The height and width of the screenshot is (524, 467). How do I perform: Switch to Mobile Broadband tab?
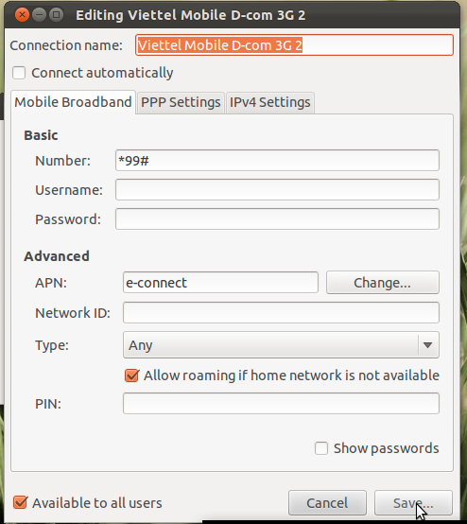(x=73, y=102)
